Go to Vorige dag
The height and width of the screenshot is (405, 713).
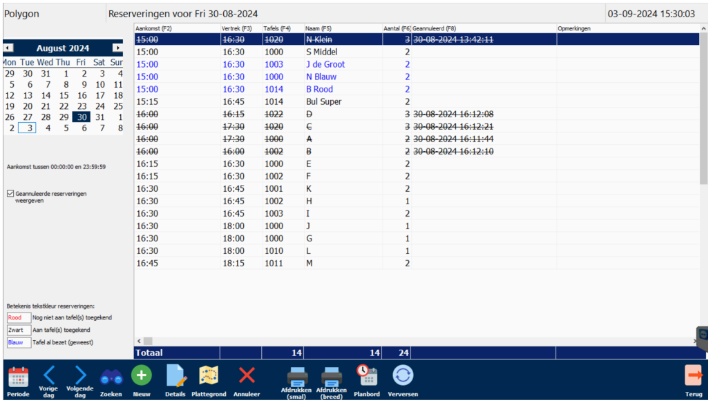(48, 382)
